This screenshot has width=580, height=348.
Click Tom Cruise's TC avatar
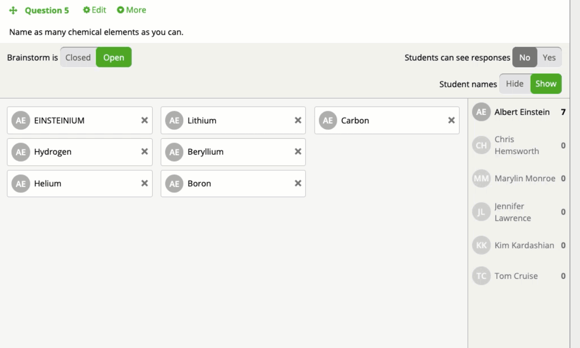pos(481,276)
